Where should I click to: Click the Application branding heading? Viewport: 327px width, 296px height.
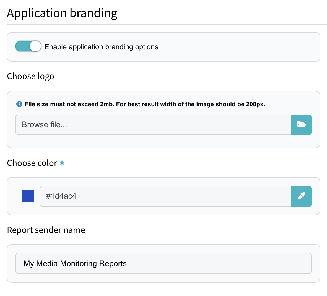tap(62, 13)
